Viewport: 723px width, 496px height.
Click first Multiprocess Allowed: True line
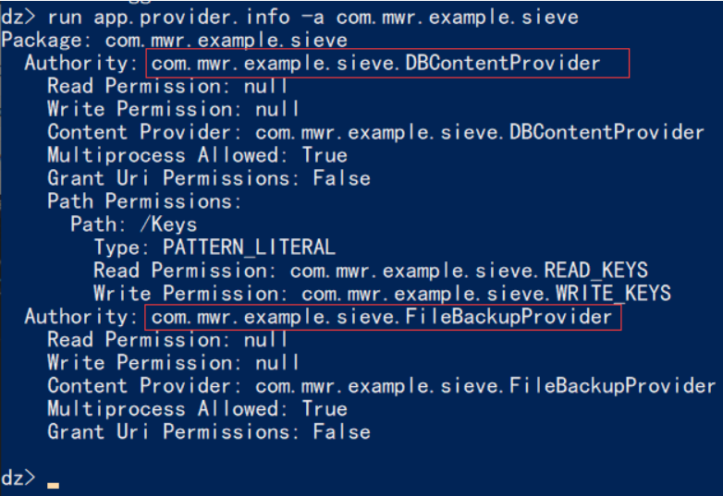click(197, 155)
